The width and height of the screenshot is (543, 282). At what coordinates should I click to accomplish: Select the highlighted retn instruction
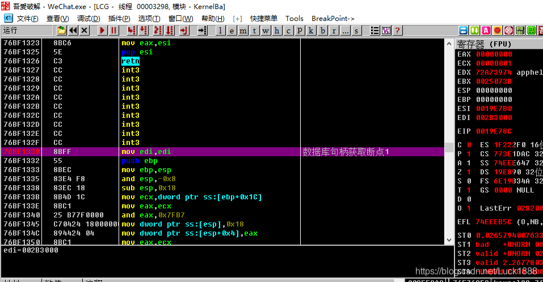pyautogui.click(x=131, y=61)
